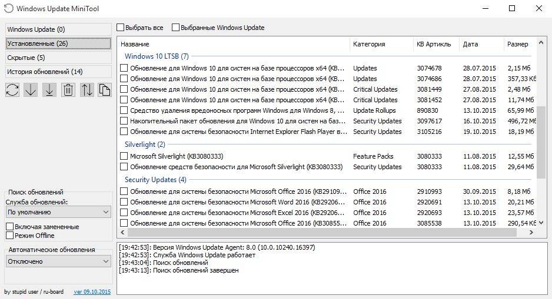Check the Word 2016 security update
The image size is (552, 299).
coord(124,202)
